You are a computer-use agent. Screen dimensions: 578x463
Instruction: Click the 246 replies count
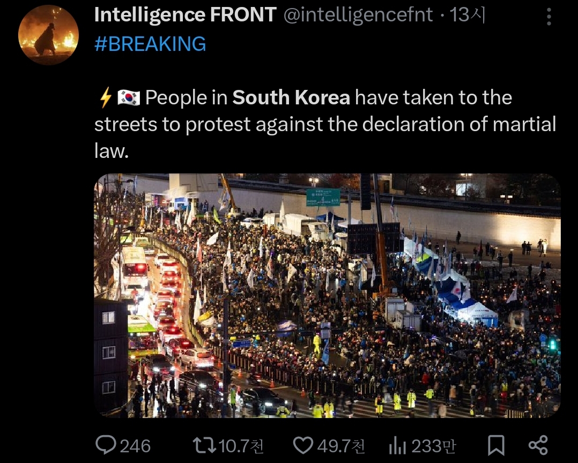(135, 446)
